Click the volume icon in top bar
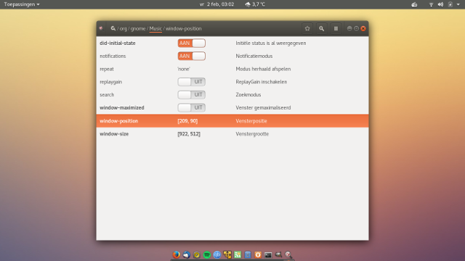The image size is (465, 261). [441, 4]
